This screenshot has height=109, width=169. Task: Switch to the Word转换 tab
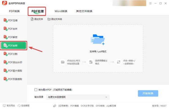click(61, 11)
